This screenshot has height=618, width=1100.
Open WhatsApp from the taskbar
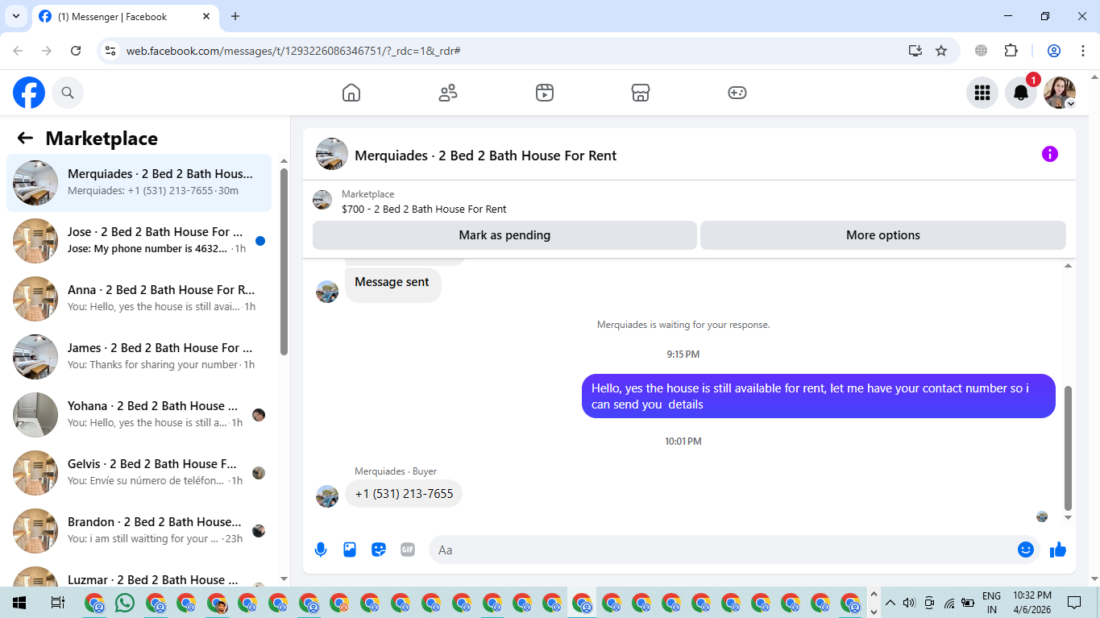125,603
